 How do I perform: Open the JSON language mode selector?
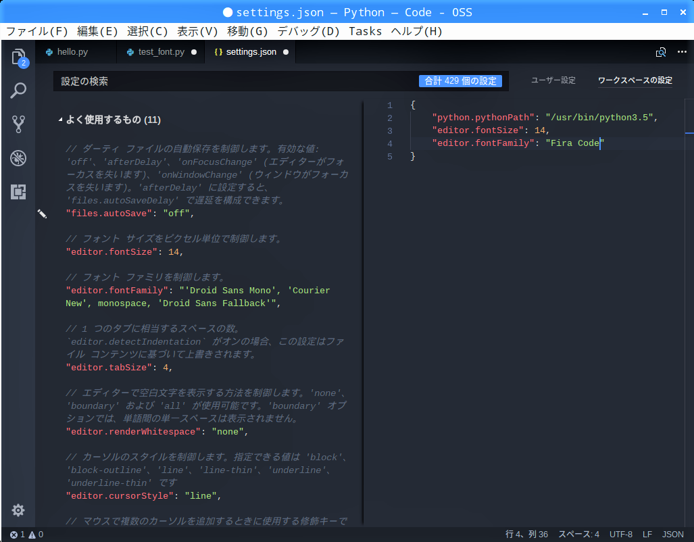click(x=672, y=535)
